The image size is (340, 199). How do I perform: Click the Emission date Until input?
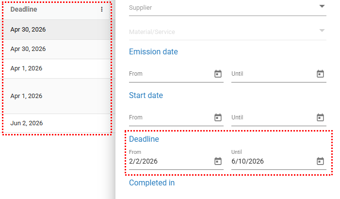coord(272,74)
